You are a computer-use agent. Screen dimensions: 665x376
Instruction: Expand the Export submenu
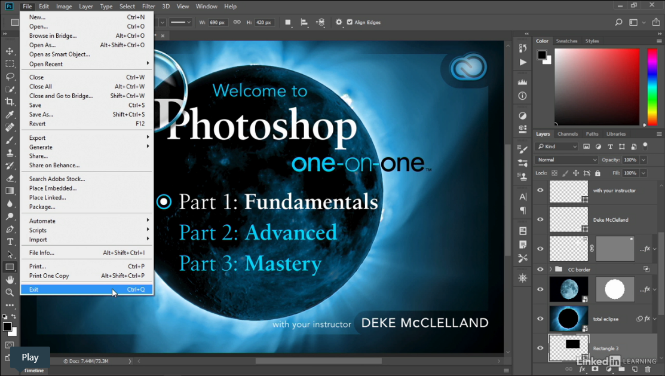[x=87, y=138]
